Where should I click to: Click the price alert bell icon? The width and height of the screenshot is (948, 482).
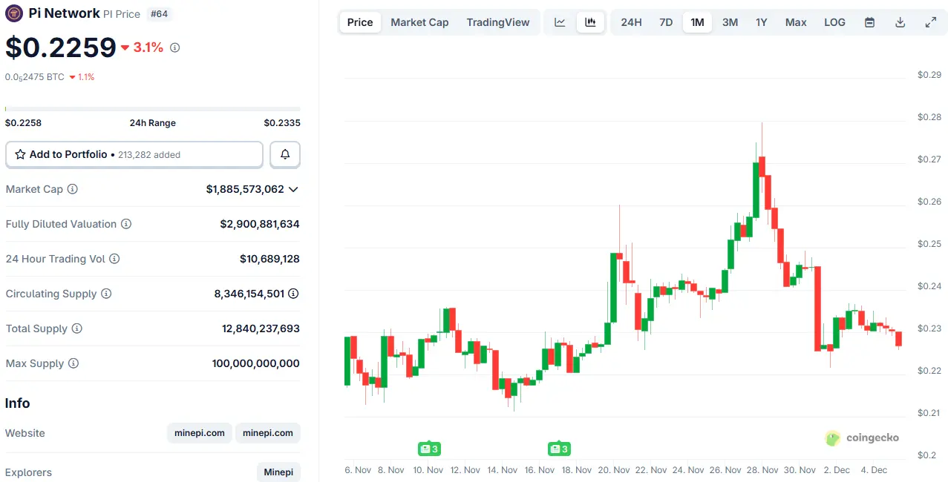284,154
